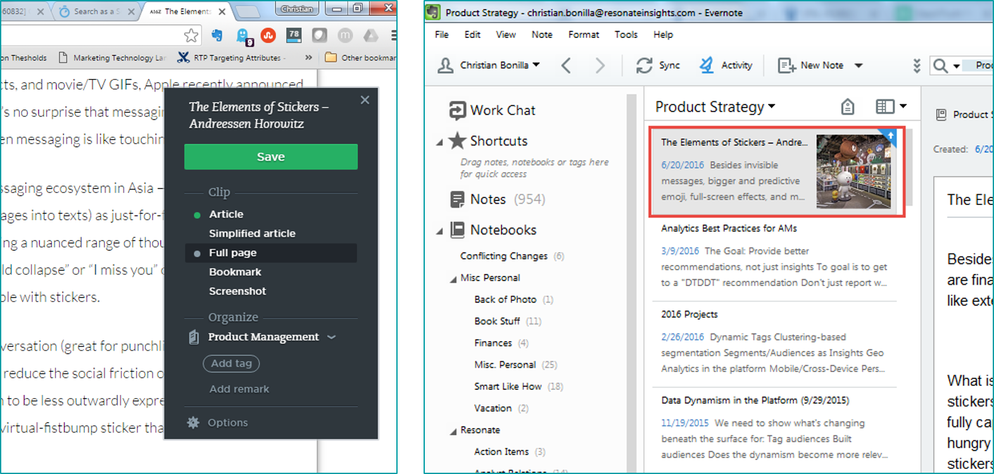Click the Shortcuts star icon

(457, 141)
